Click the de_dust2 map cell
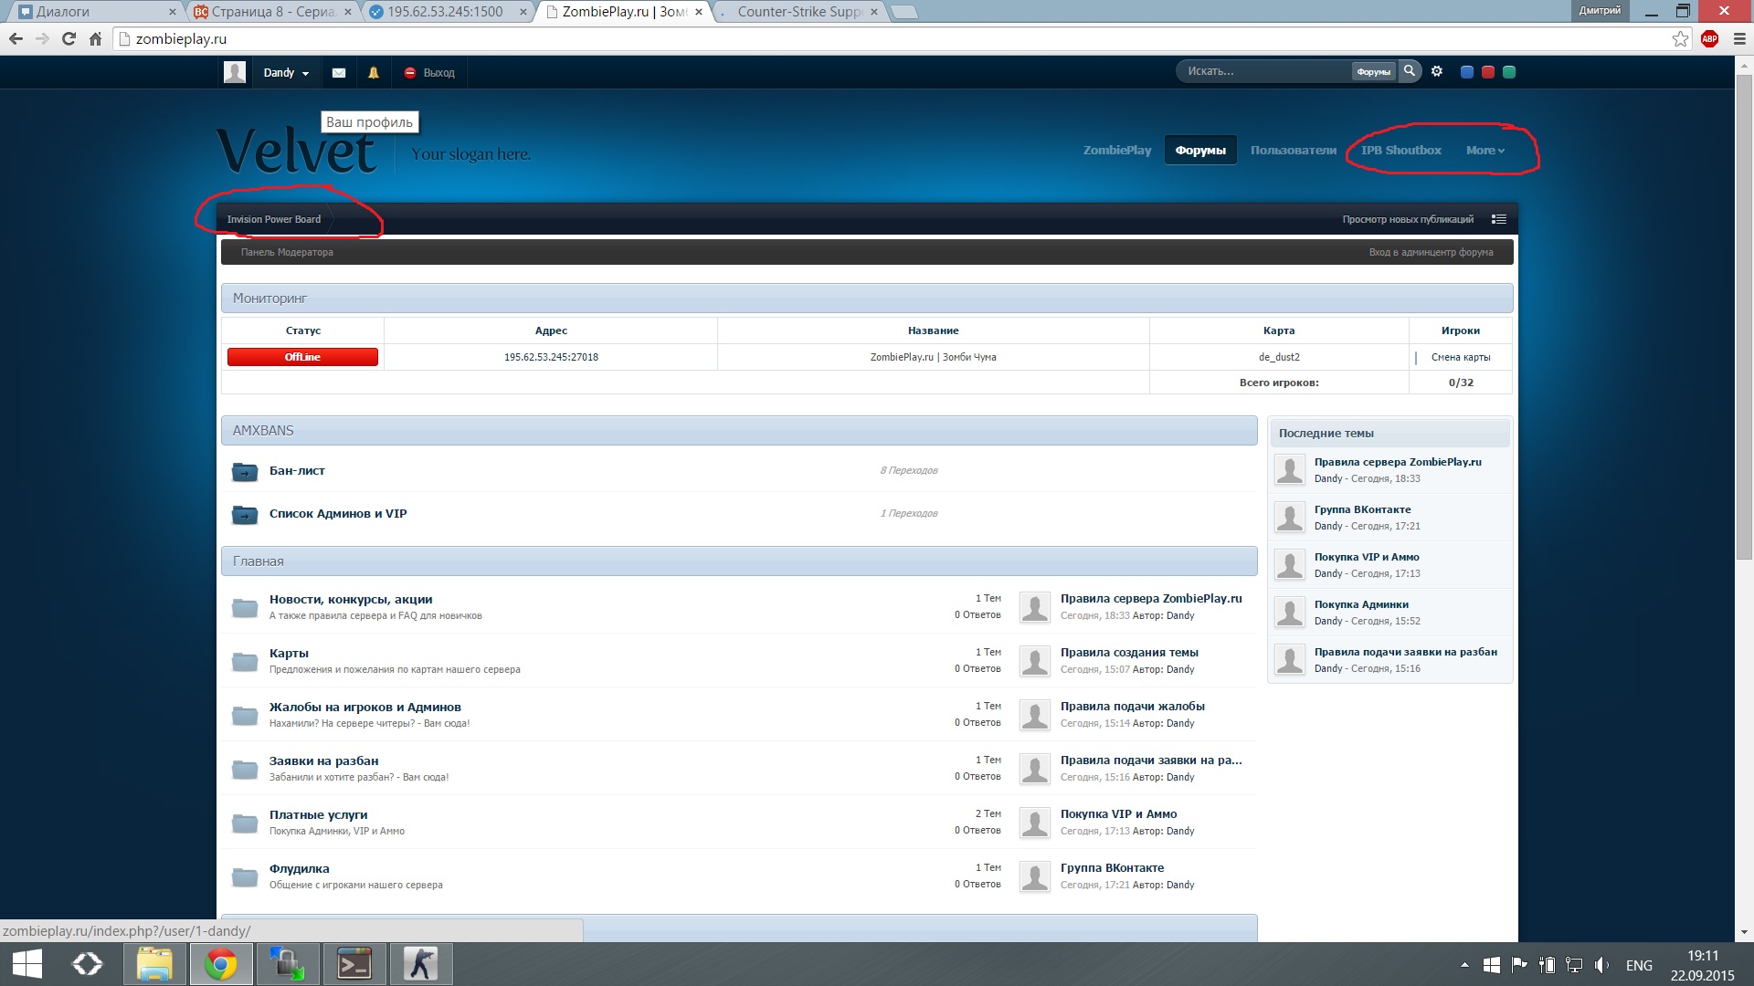The image size is (1754, 986). (1279, 357)
